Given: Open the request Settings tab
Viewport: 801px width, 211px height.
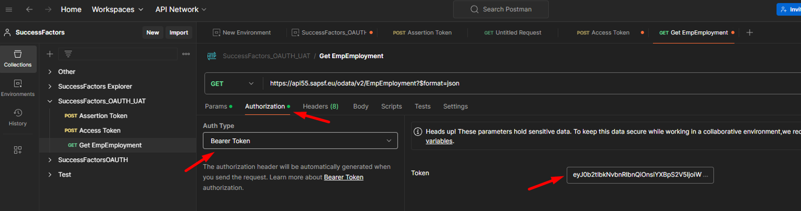Looking at the screenshot, I should coord(455,107).
